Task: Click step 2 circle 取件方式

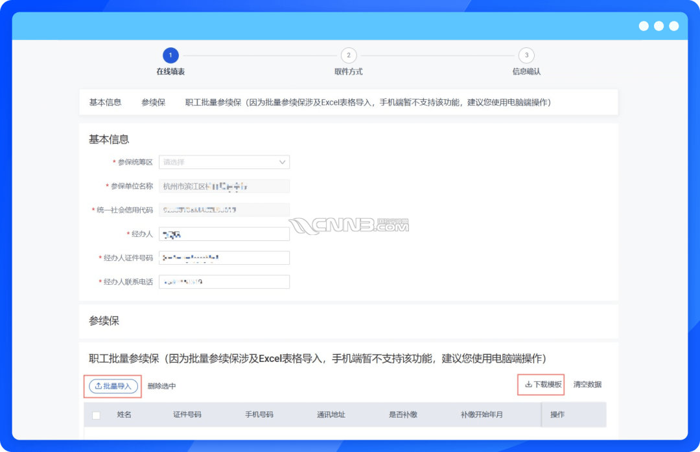Action: tap(349, 55)
